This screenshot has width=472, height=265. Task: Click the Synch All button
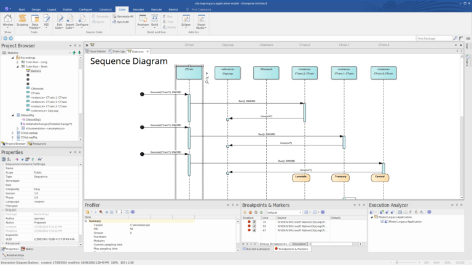click(122, 21)
